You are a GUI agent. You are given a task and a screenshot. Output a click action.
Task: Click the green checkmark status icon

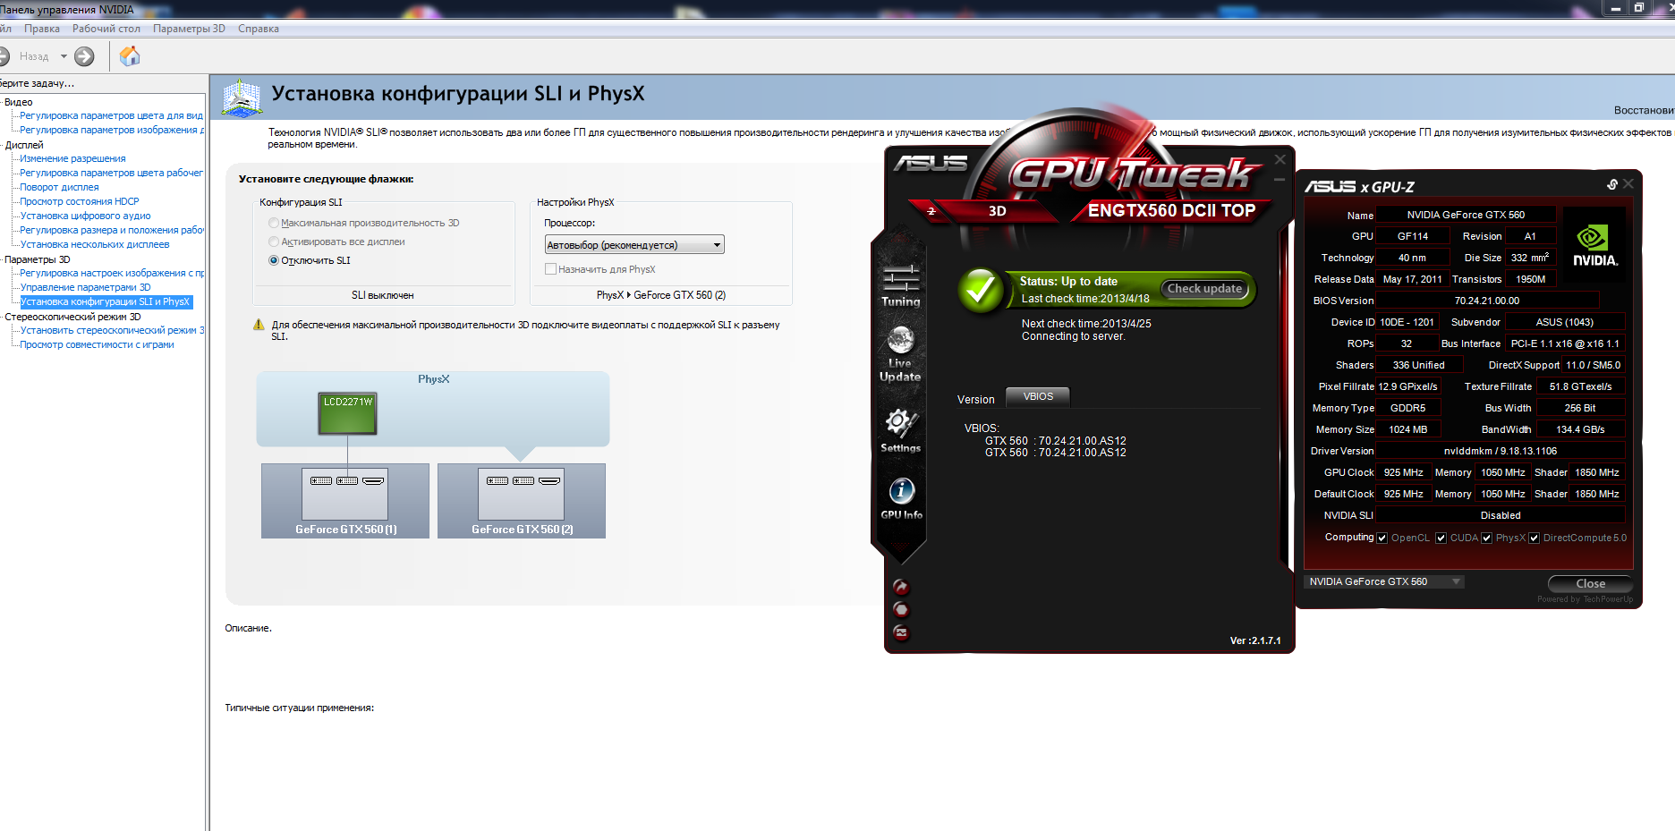pos(981,290)
